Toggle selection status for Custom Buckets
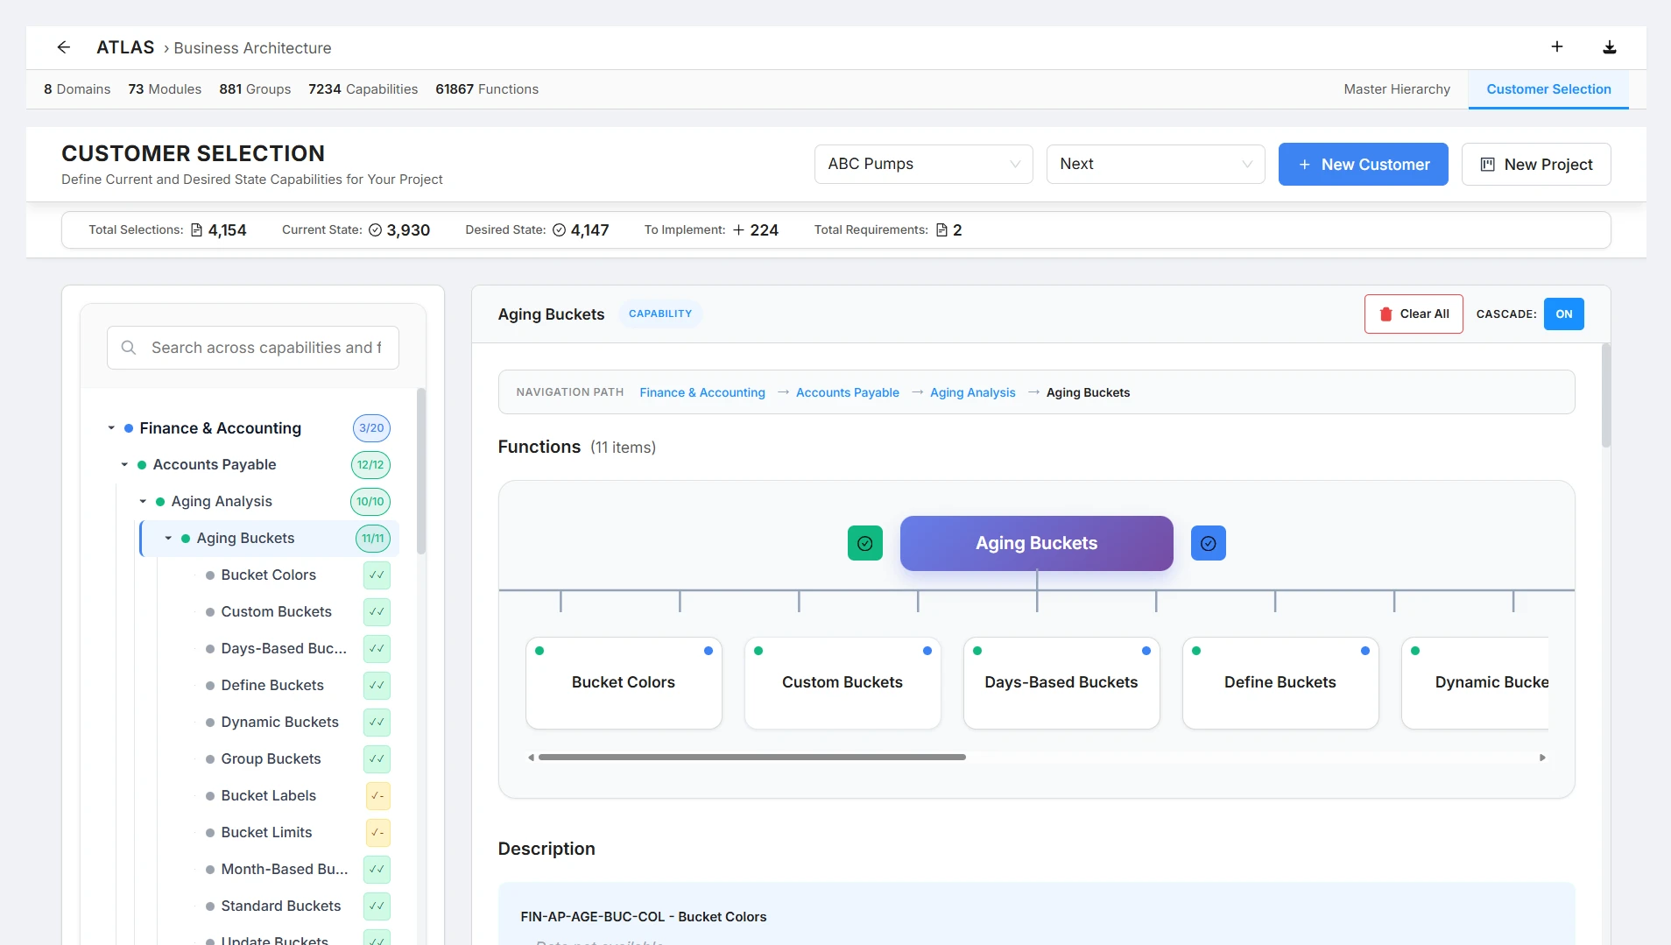This screenshot has width=1671, height=945. point(377,612)
